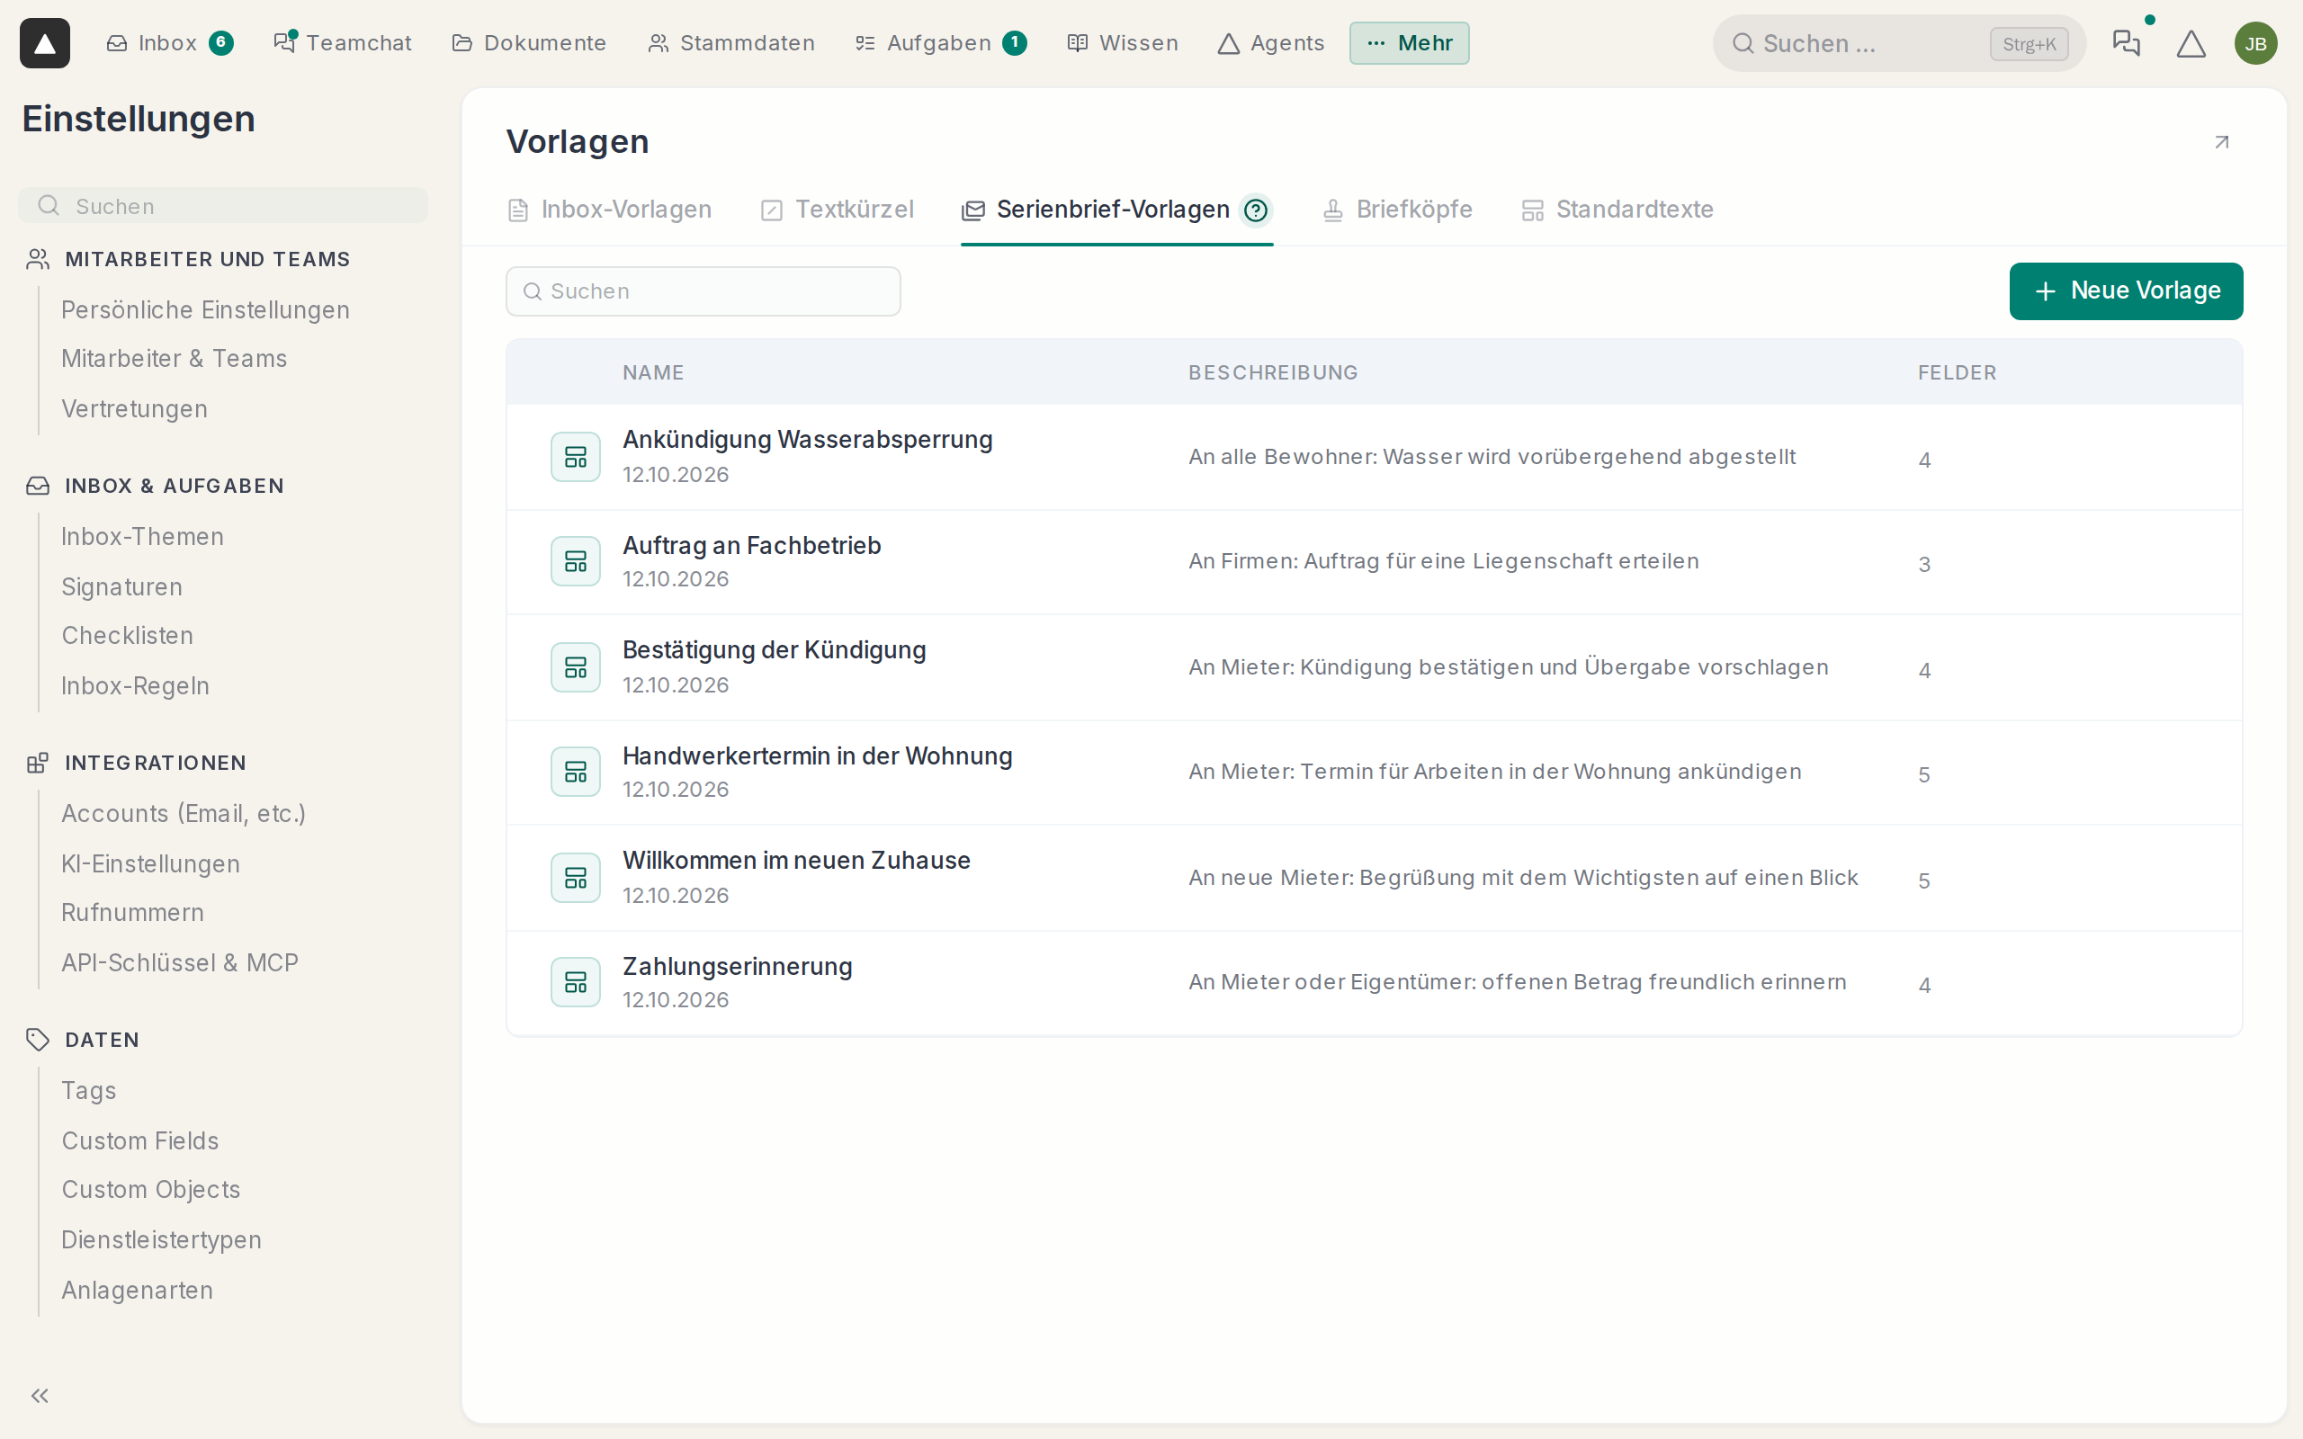Open the Mehr menu
The image size is (2303, 1439).
point(1409,43)
